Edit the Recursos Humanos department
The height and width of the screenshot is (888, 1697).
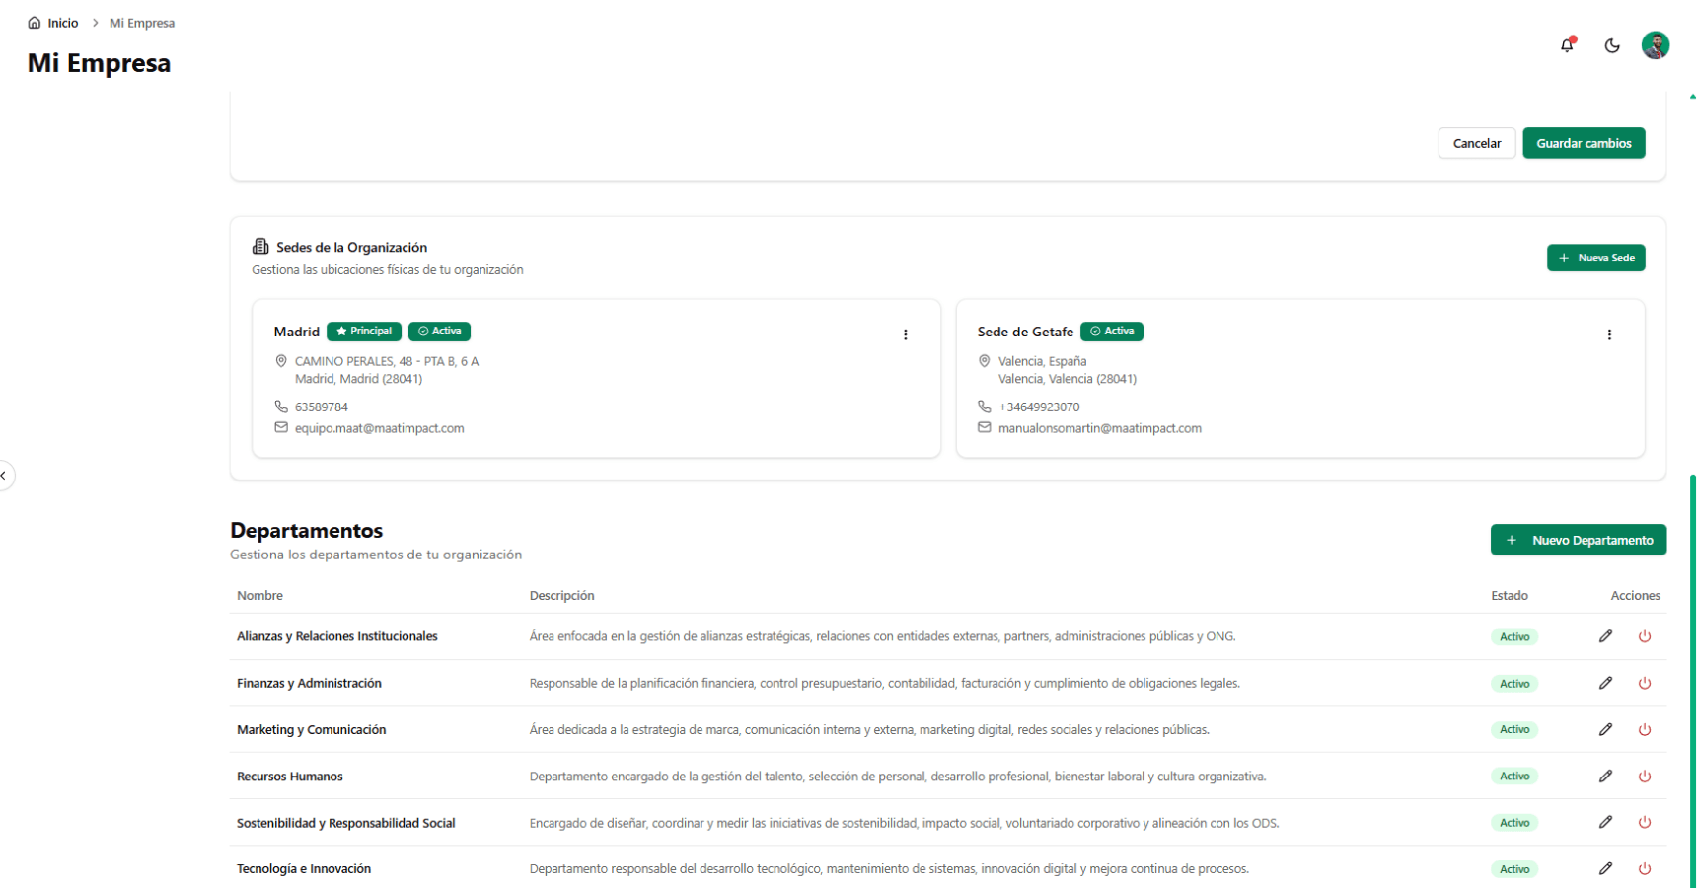pyautogui.click(x=1606, y=776)
